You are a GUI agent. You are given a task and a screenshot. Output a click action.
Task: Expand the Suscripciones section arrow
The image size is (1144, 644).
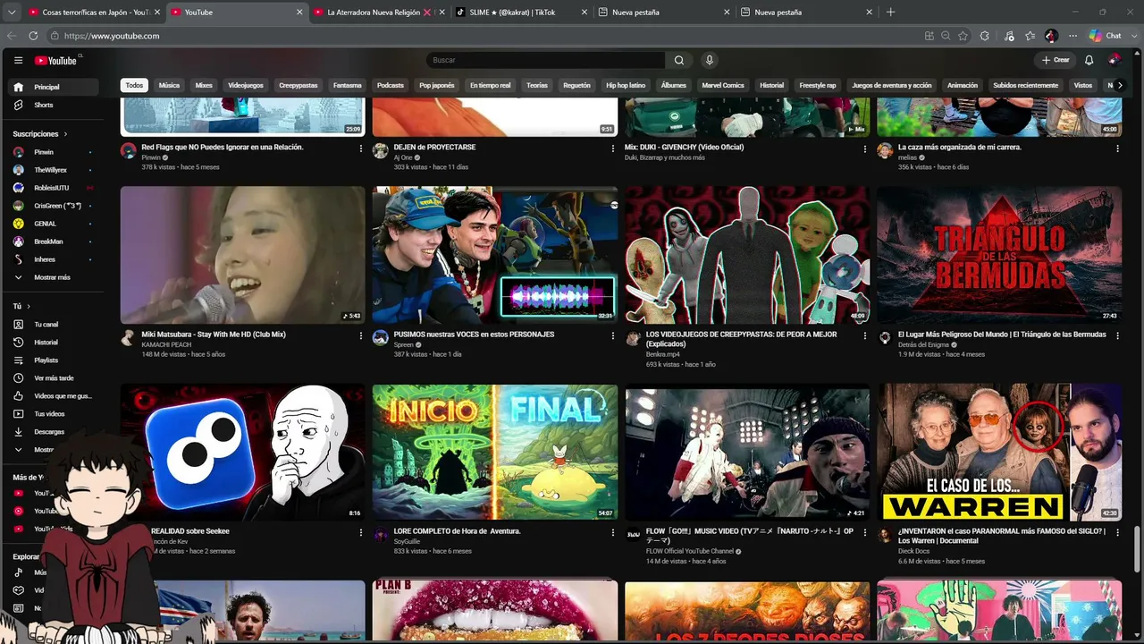[x=65, y=134]
